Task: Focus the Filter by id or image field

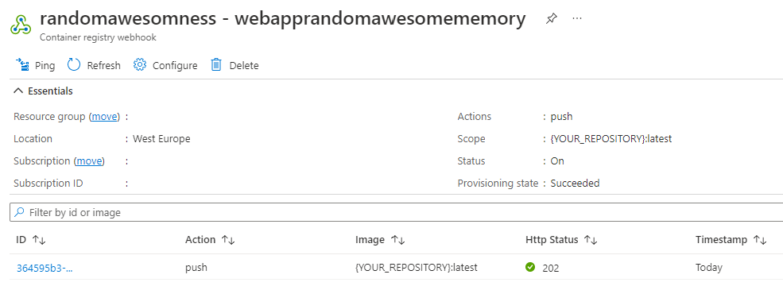Action: click(x=397, y=212)
